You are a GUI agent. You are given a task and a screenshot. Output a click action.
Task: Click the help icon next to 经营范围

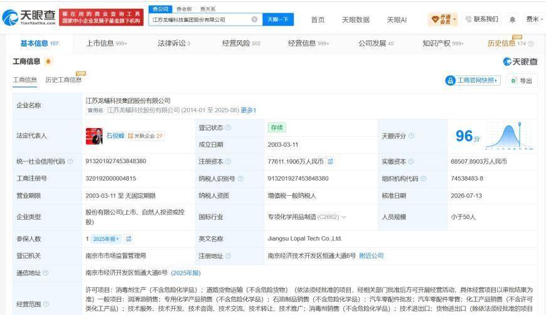point(46,304)
